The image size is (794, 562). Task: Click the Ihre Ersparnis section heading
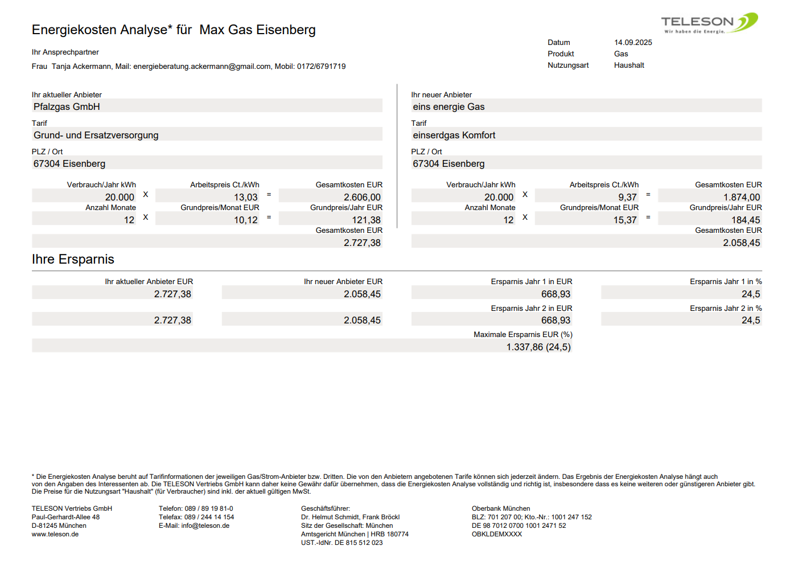click(73, 259)
